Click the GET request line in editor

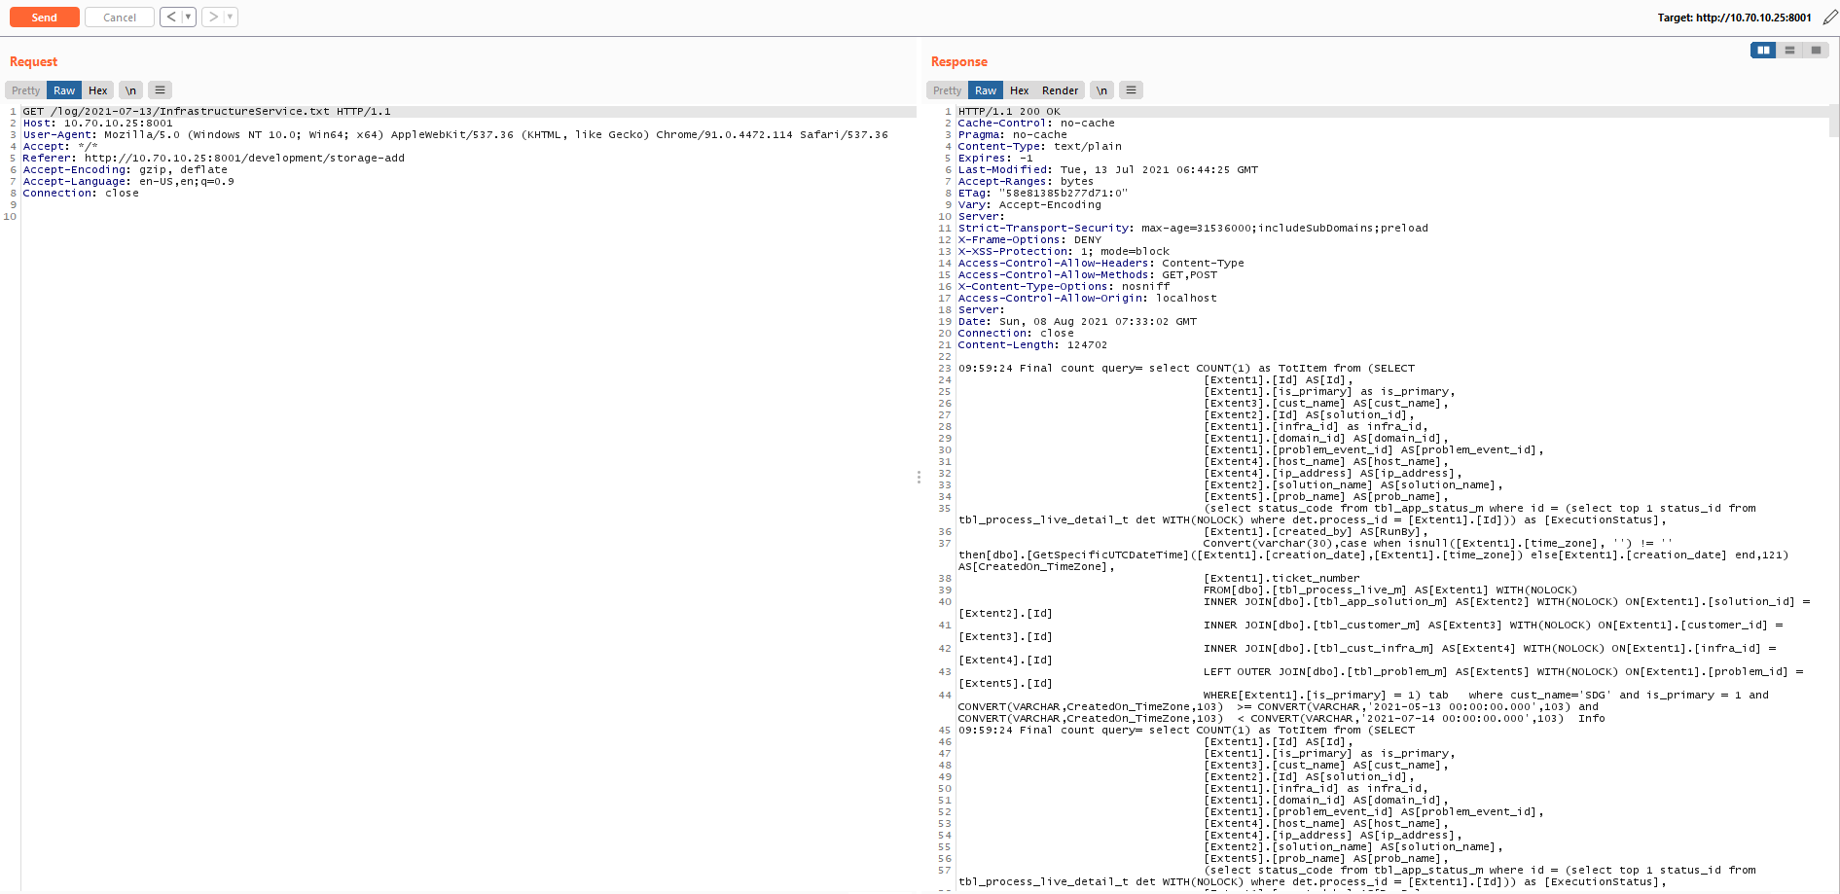(207, 112)
